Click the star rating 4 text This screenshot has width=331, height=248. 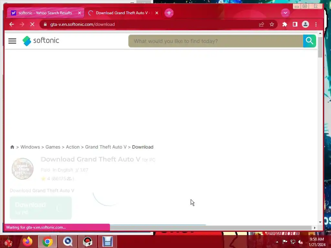[58, 179]
